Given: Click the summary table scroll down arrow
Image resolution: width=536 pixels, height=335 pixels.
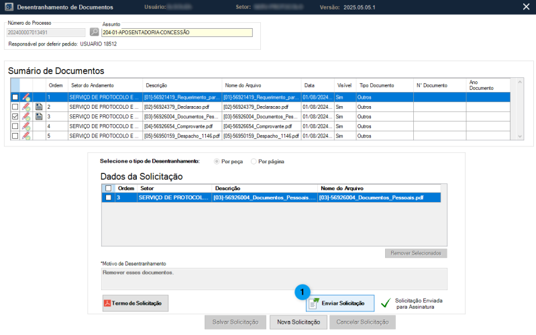Looking at the screenshot, I should pyautogui.click(x=520, y=136).
